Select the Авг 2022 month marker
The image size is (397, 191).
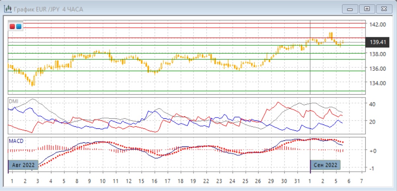tap(24, 165)
